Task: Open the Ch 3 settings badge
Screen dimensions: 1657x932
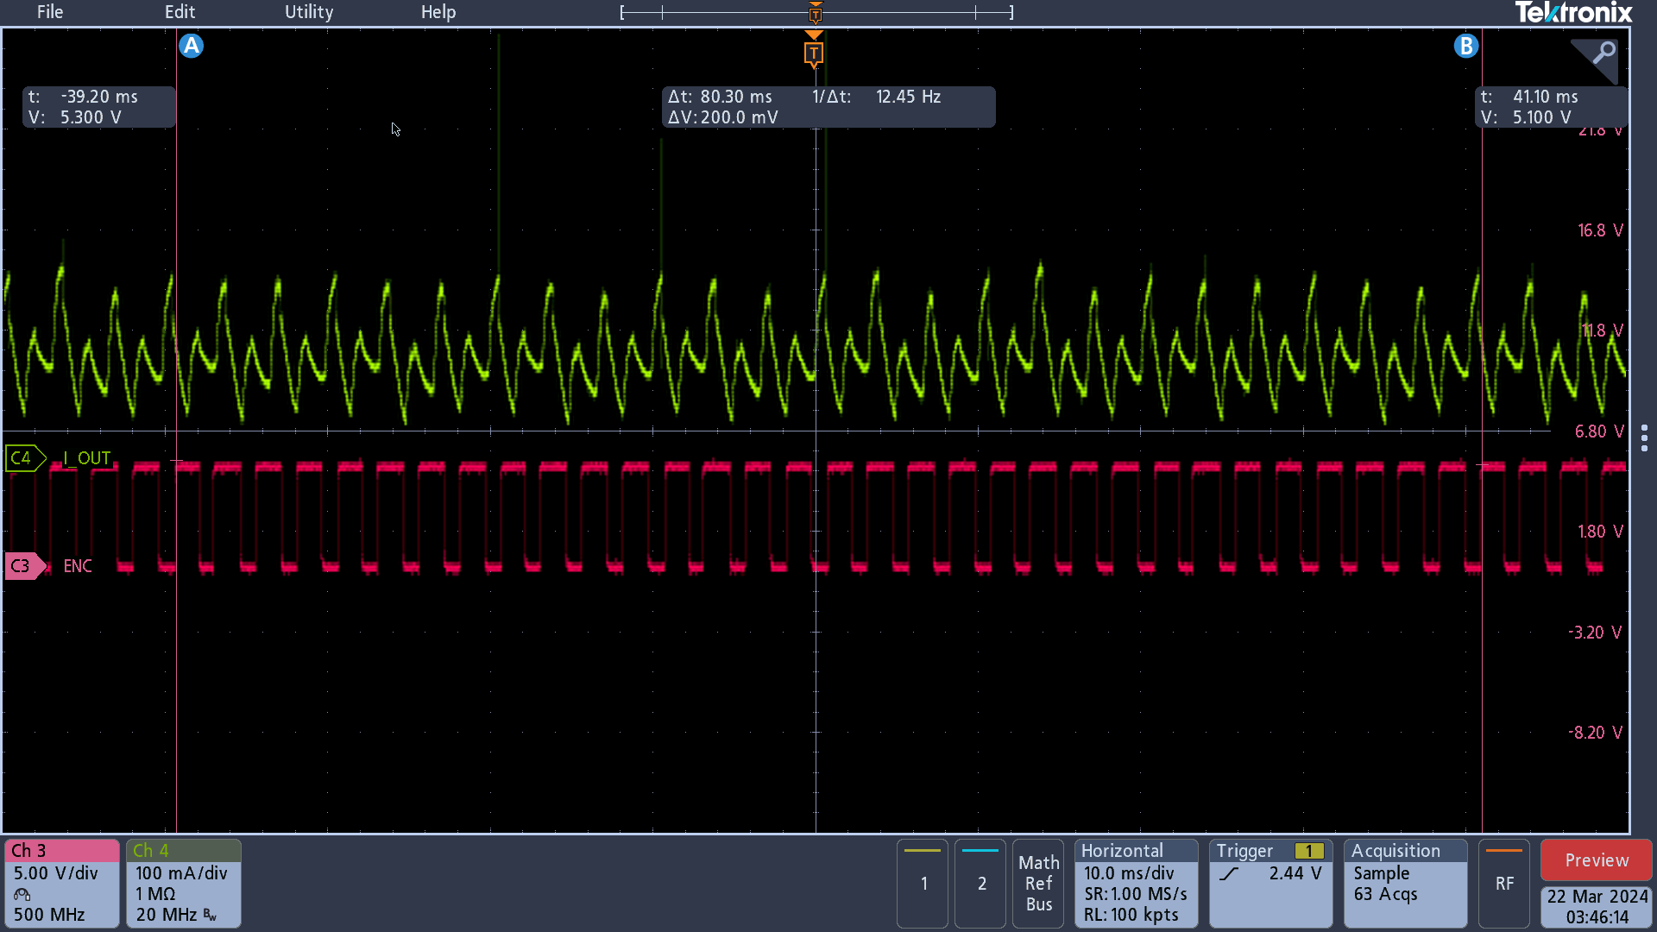Action: coord(61,883)
